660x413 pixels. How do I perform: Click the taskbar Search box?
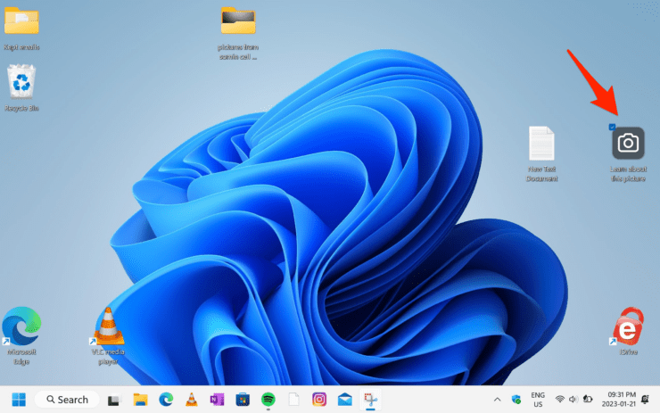[x=67, y=399]
